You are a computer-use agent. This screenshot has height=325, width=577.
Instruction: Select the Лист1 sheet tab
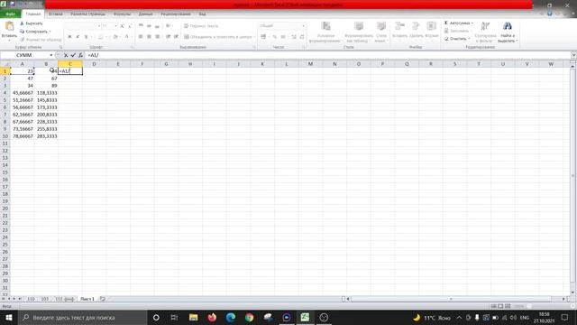[87, 299]
